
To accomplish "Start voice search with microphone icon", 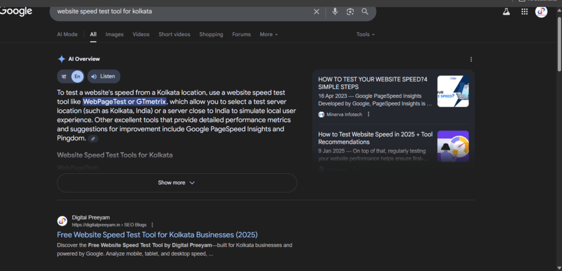I will coord(335,12).
